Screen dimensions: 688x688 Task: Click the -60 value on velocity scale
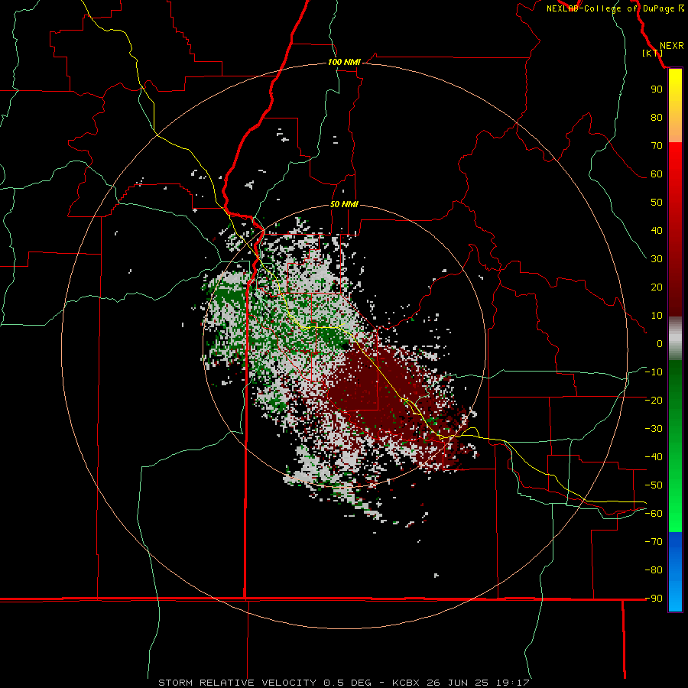(x=654, y=514)
